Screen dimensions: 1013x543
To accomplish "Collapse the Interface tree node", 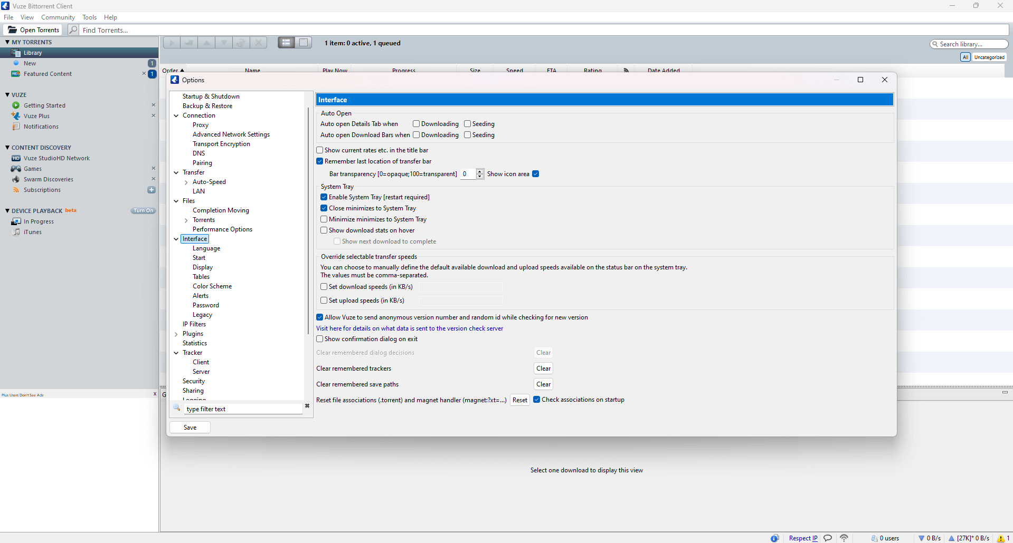I will click(176, 239).
